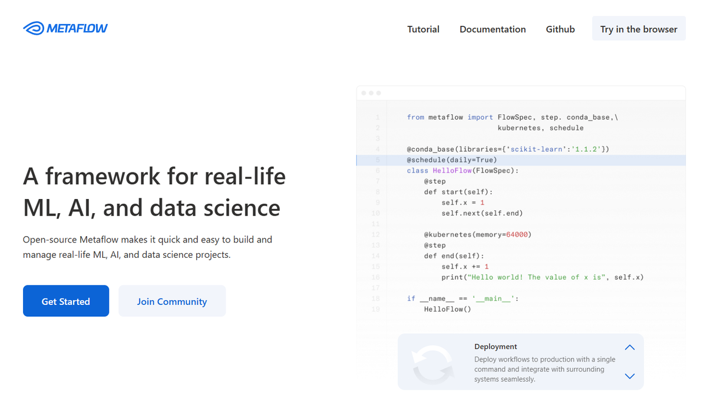Click the HelloFlow class name in the code
Screen dimensions: 707x398
(x=451, y=170)
